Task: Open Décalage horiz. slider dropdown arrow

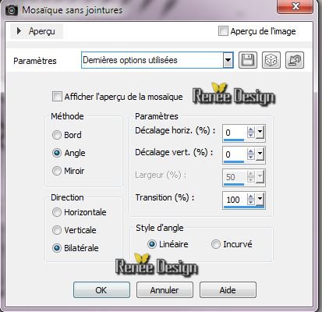Action: tap(260, 133)
